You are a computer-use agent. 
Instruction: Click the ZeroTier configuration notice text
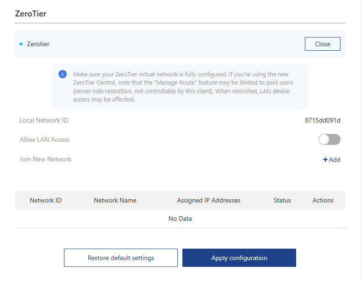183,87
